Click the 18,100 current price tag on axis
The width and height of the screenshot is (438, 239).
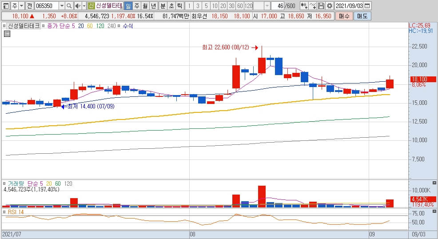[422, 79]
